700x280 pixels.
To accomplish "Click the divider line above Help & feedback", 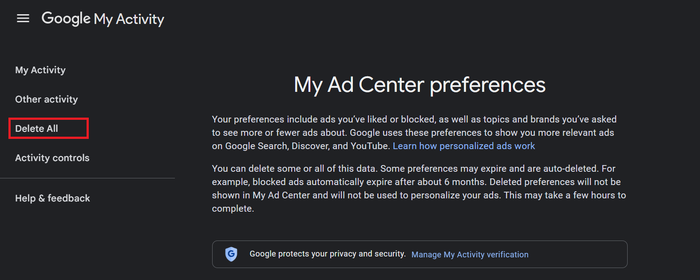I will coord(87,178).
